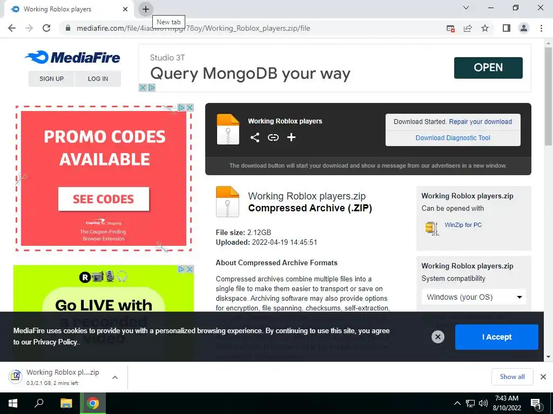The width and height of the screenshot is (553, 414).
Task: Click AdChoices icon on Promo Codes ad
Action: pos(181,107)
